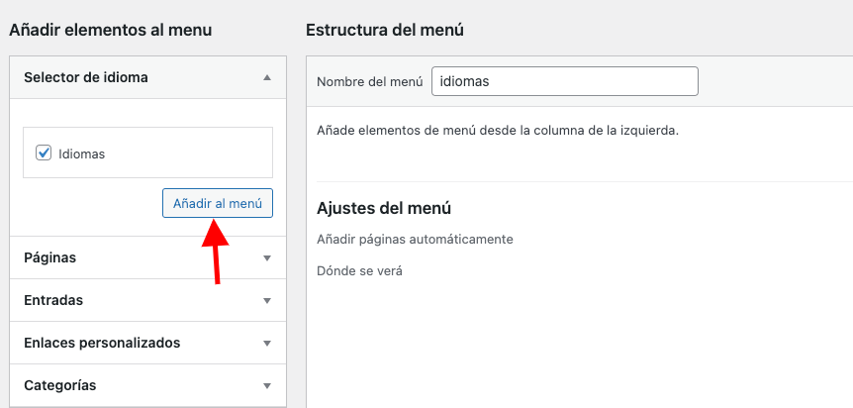
Task: Expand Entradas using its triangle icon
Action: point(266,301)
